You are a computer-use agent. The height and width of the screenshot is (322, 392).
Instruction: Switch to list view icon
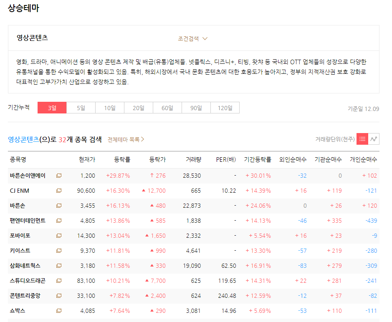(362, 139)
